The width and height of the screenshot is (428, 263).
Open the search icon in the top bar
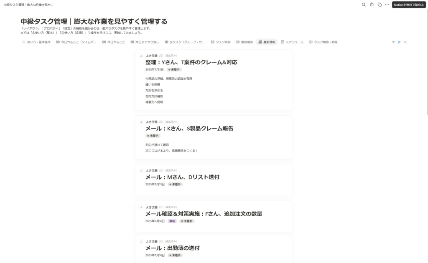tap(363, 5)
